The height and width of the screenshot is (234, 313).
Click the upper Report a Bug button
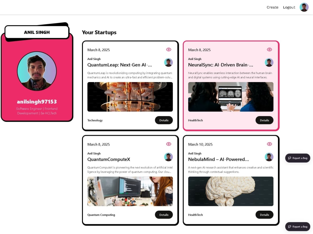click(298, 158)
